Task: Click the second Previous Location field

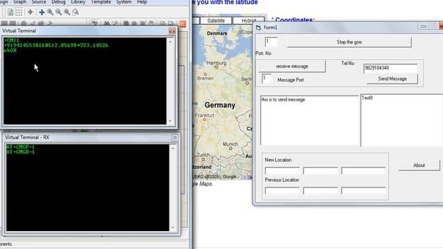Action: tap(320, 191)
